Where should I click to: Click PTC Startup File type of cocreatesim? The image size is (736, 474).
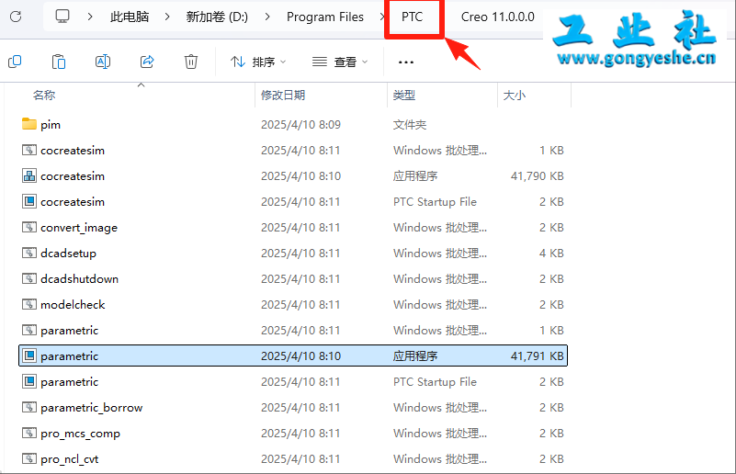(435, 202)
